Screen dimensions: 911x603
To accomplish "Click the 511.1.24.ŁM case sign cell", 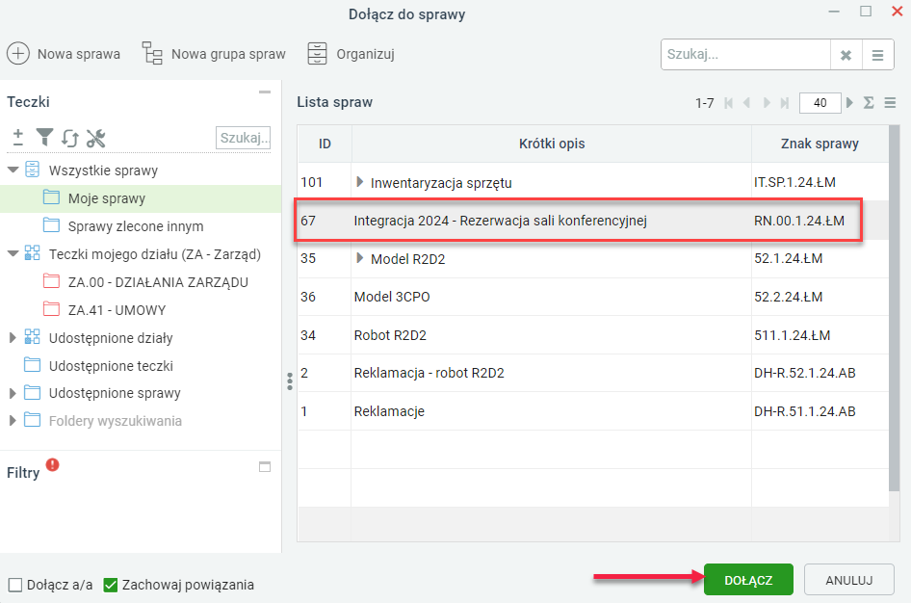I will coord(820,335).
